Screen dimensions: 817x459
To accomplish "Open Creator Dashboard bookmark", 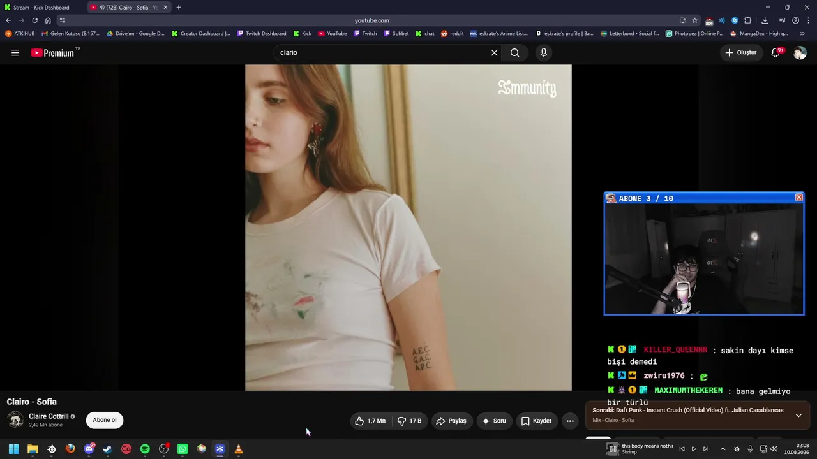I will coord(201,34).
